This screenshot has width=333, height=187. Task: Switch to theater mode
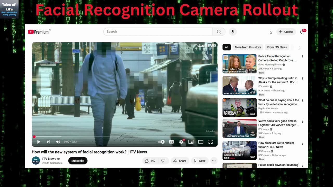(x=201, y=142)
